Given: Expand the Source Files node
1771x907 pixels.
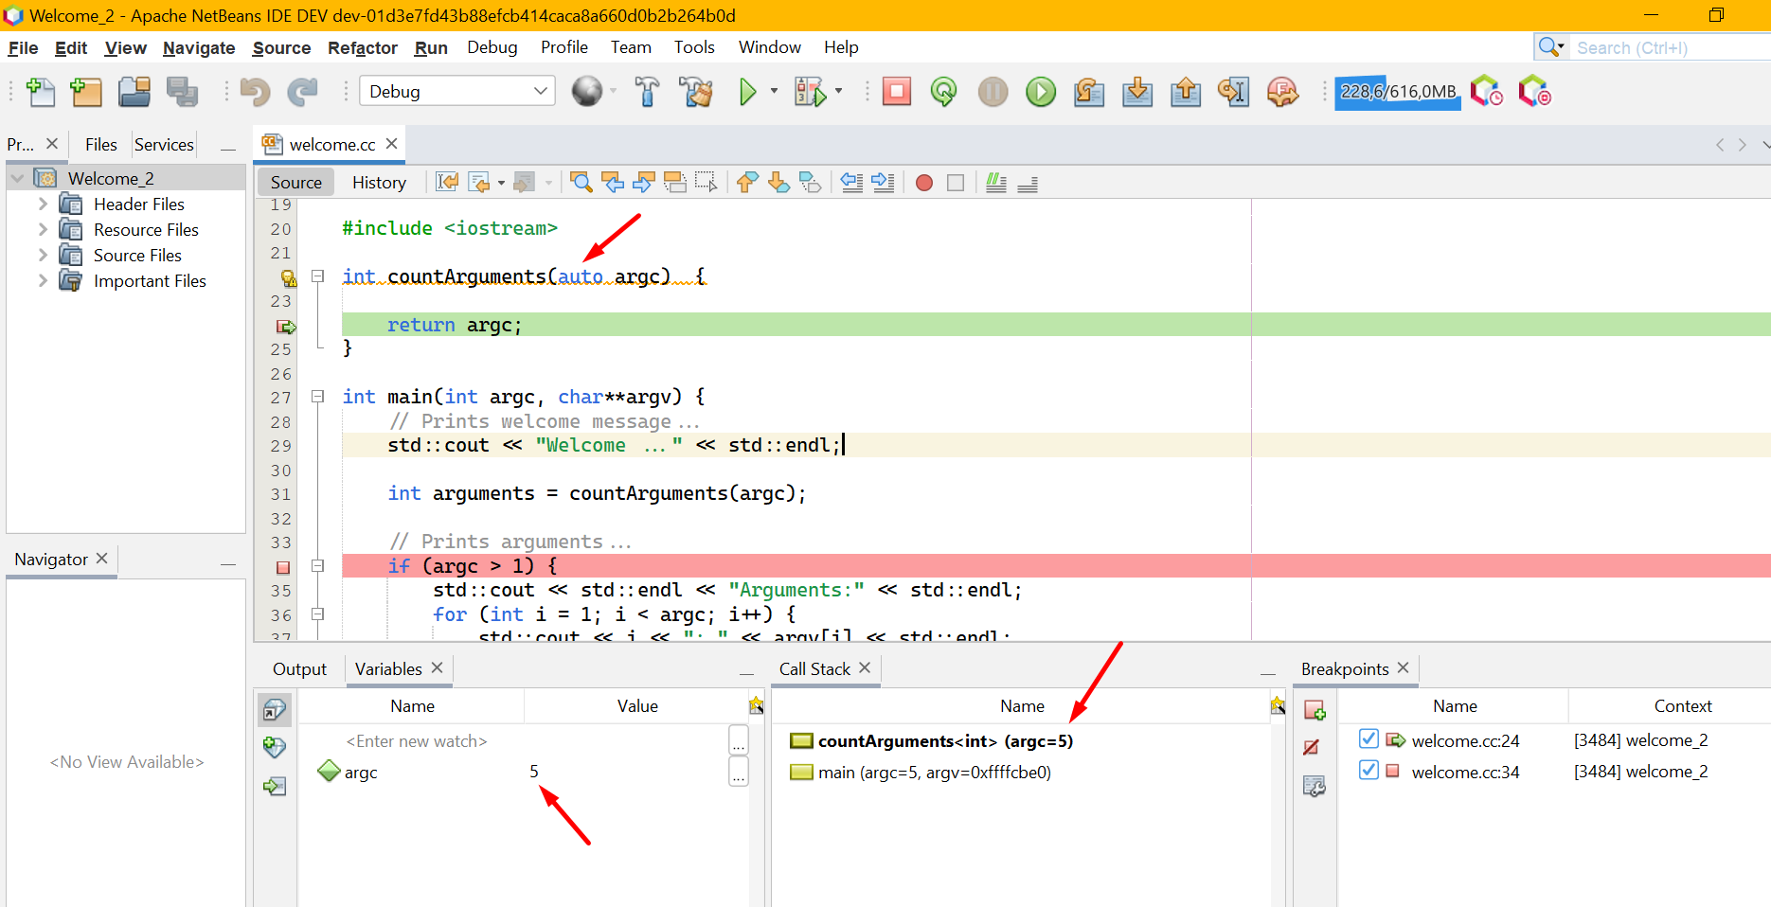Looking at the screenshot, I should [x=43, y=255].
